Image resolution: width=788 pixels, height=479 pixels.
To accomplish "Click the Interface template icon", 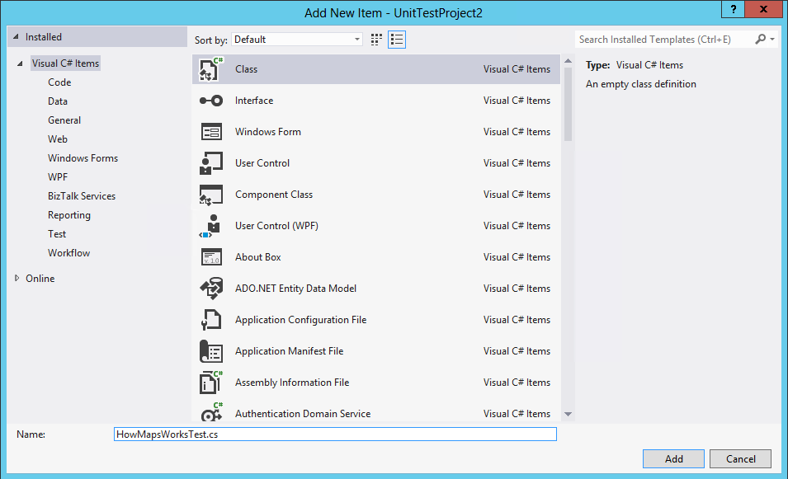I will click(x=211, y=101).
